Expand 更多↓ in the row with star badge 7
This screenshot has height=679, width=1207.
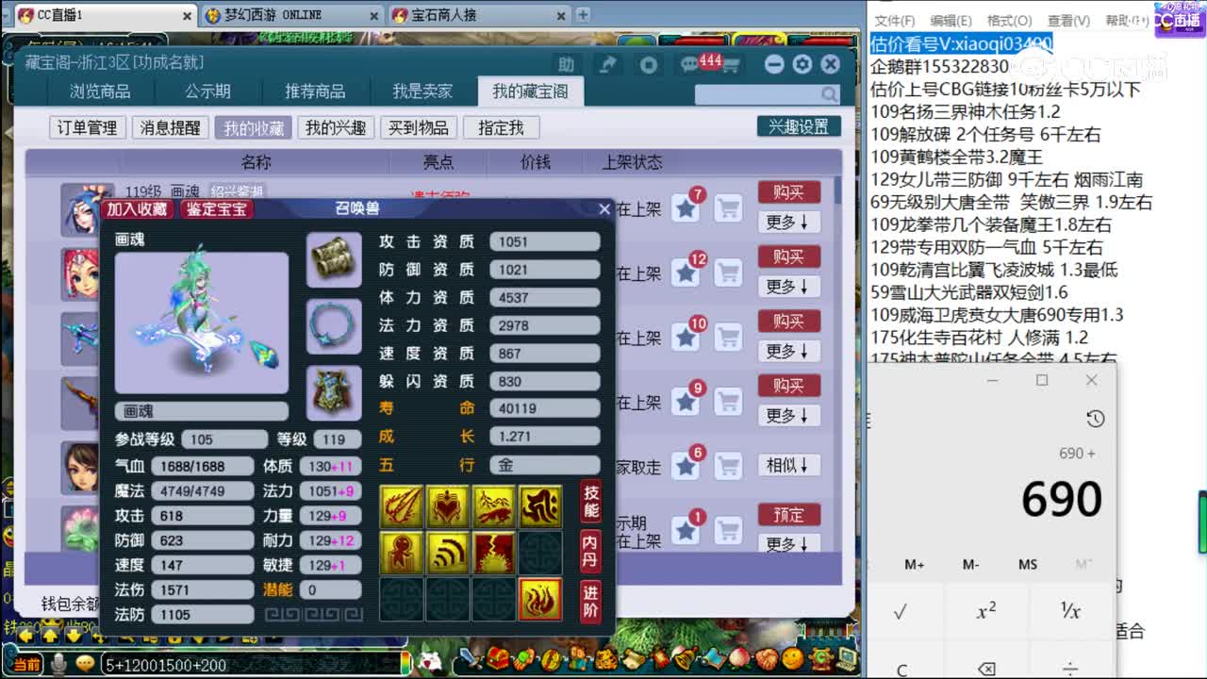click(x=788, y=223)
